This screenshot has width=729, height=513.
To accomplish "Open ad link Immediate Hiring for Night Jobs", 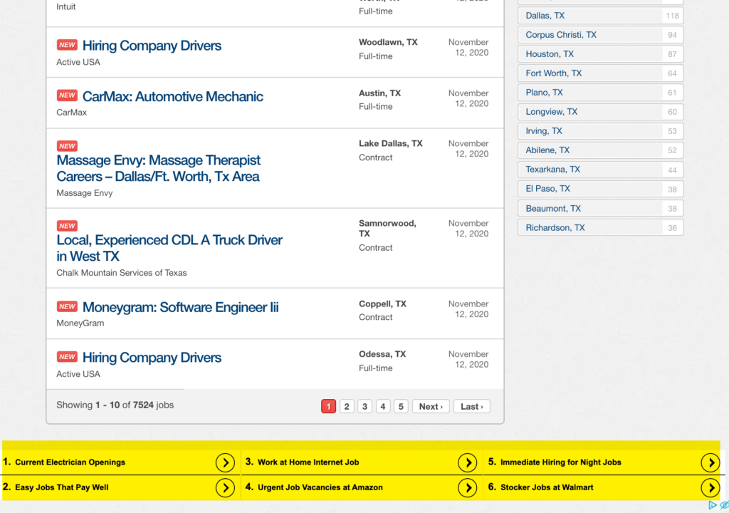I will click(x=561, y=462).
